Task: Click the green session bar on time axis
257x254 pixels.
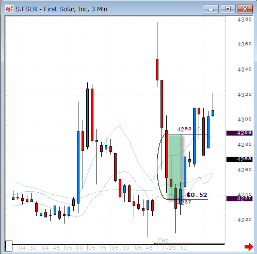Action: pos(189,244)
